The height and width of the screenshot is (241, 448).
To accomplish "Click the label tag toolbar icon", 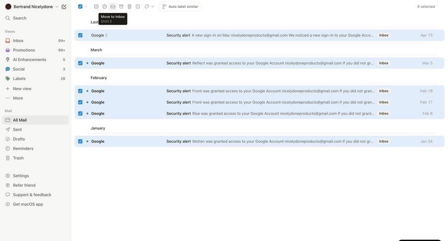I will point(146,6).
